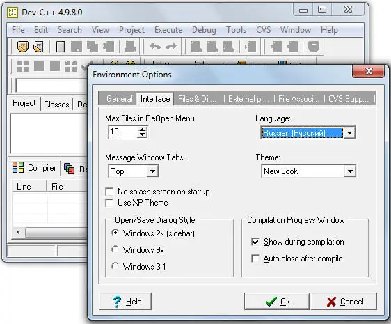Screen dimensions: 391x324
Task: Click the Help button in dialog
Action: click(x=125, y=302)
